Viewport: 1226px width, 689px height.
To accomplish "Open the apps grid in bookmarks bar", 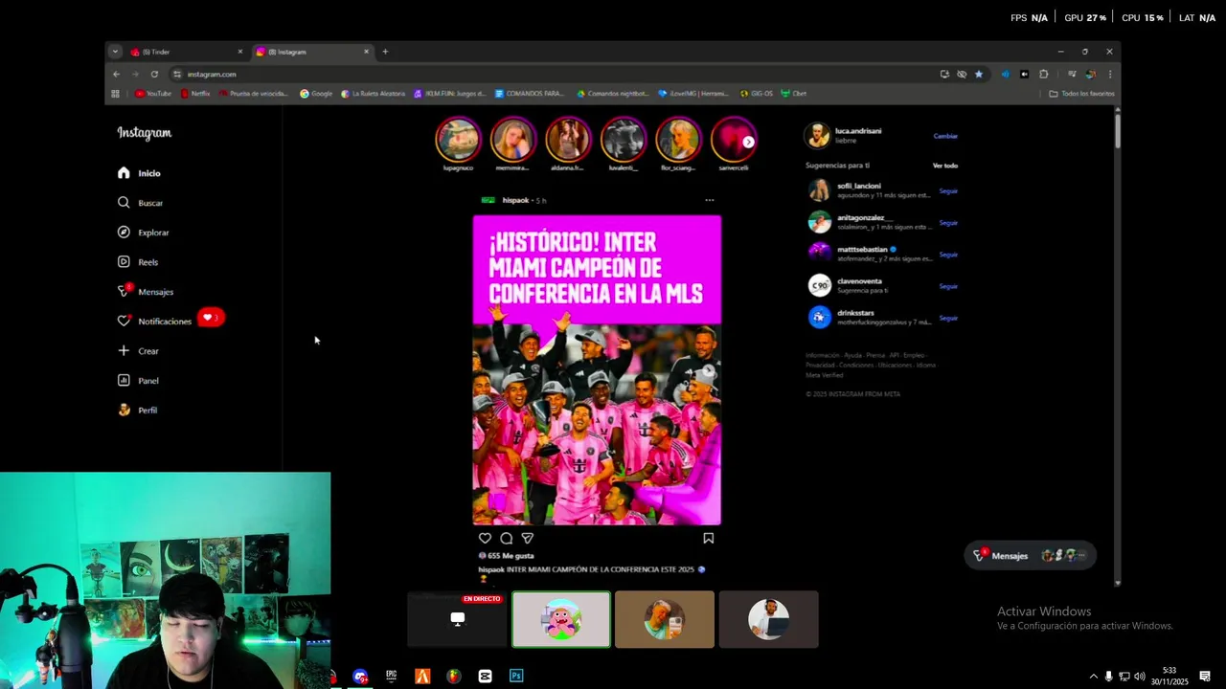I will point(115,94).
